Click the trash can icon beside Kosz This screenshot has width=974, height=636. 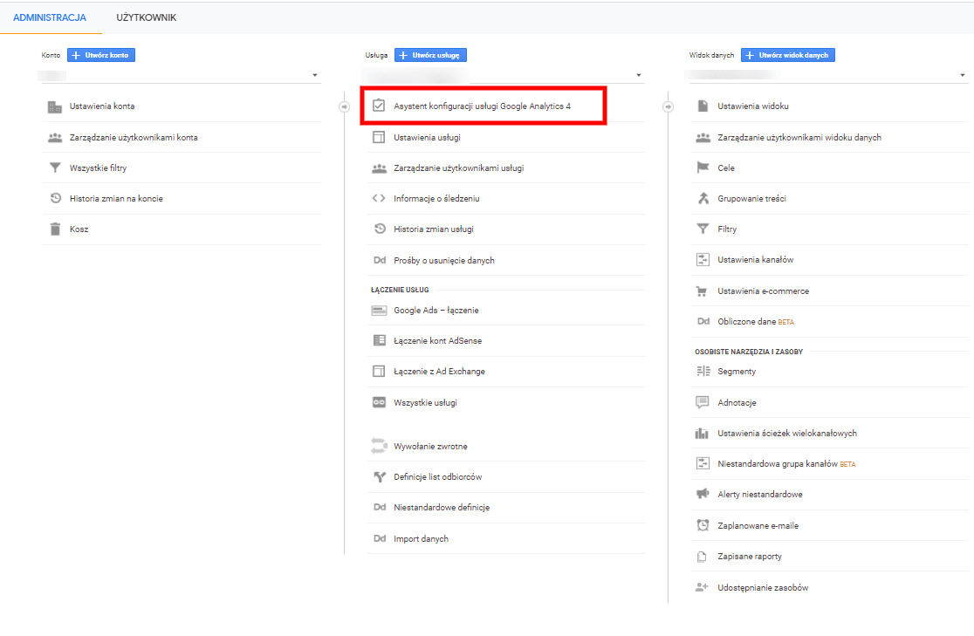click(55, 229)
